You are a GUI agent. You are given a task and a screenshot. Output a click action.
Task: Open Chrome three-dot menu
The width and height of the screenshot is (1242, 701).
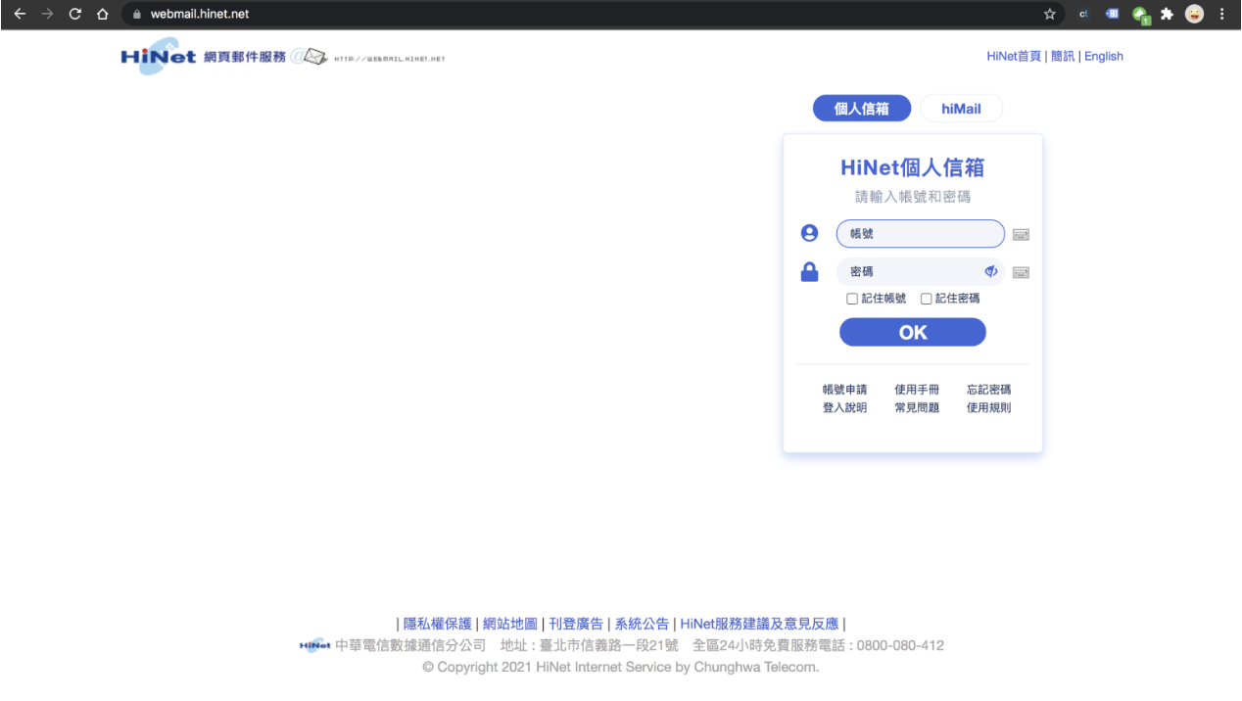[x=1221, y=14]
